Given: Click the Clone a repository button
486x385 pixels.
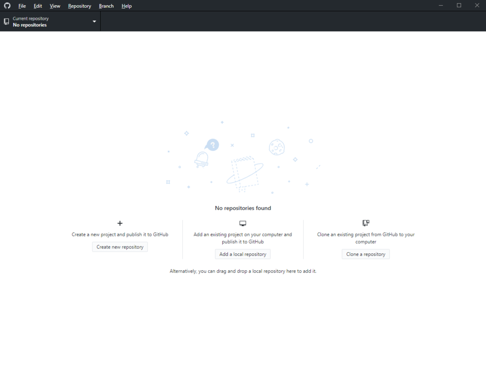Looking at the screenshot, I should 366,254.
